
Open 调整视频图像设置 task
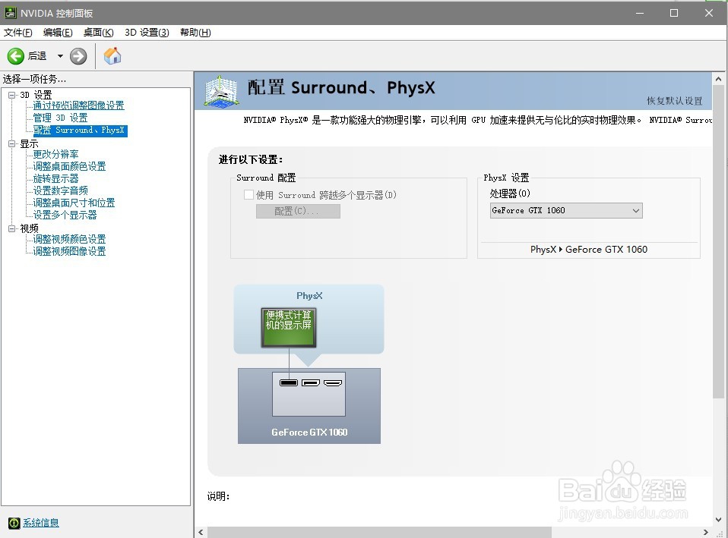(69, 251)
